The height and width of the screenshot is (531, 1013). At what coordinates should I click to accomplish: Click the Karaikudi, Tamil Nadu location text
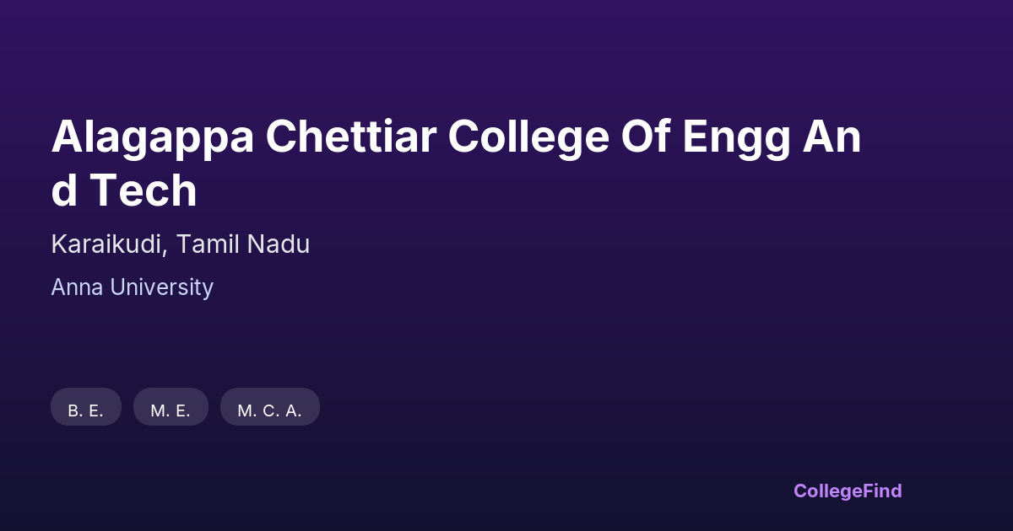coord(180,244)
